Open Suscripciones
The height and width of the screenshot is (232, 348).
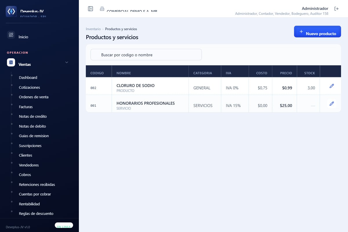(30, 146)
